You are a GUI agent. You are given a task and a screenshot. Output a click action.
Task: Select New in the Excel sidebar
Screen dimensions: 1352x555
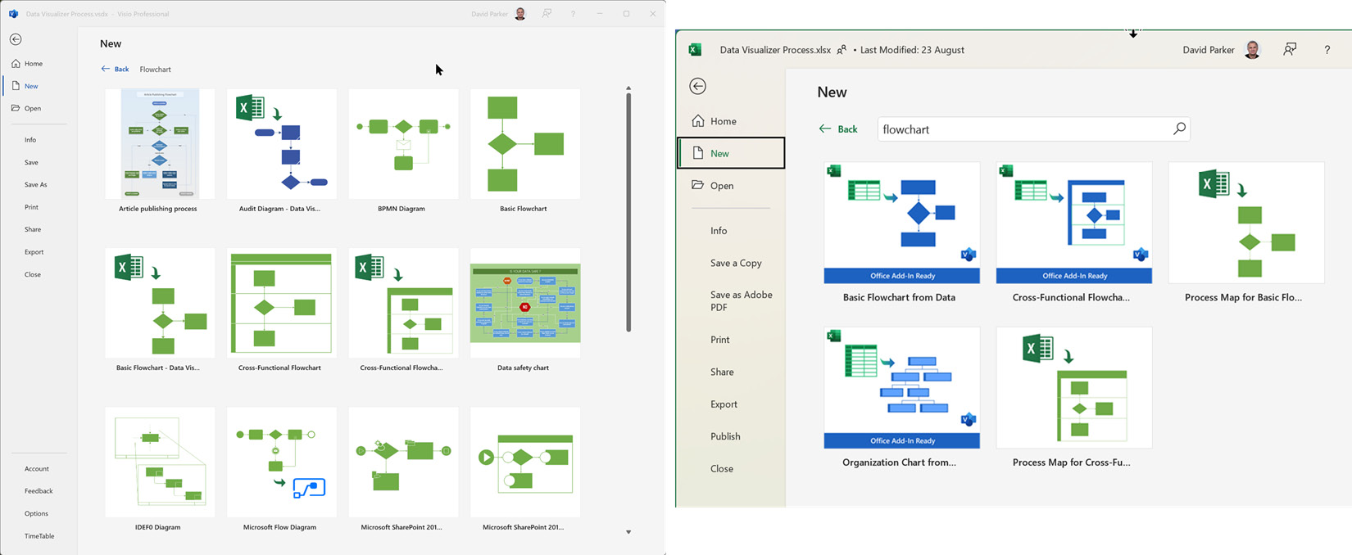(x=731, y=153)
